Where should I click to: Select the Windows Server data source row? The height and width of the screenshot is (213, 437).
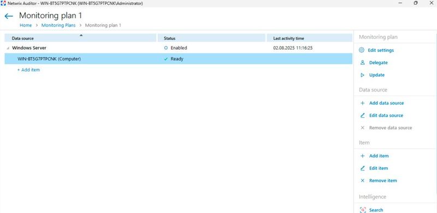179,48
